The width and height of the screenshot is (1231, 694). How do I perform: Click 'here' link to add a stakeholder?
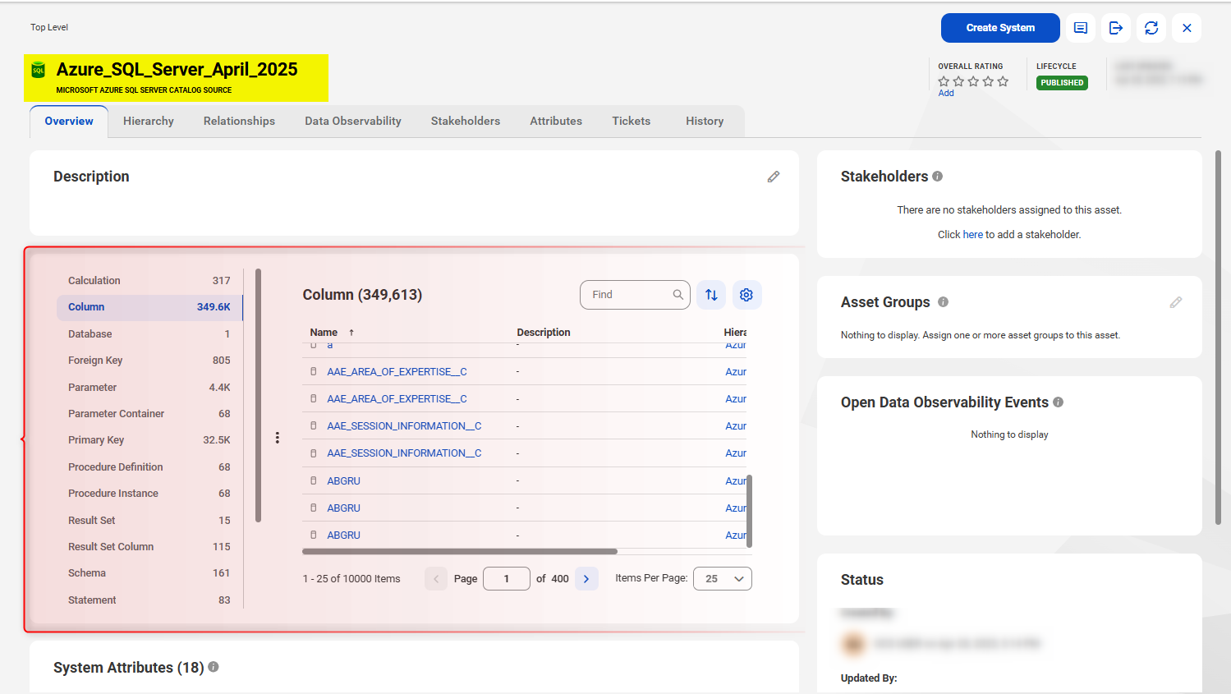click(x=972, y=235)
